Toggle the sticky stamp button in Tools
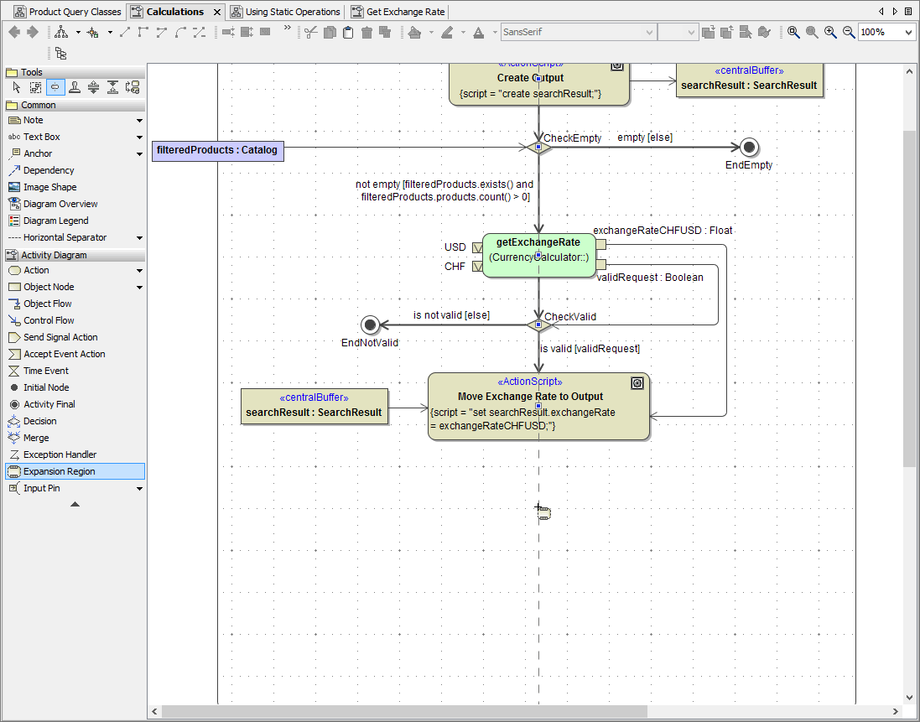 click(74, 87)
